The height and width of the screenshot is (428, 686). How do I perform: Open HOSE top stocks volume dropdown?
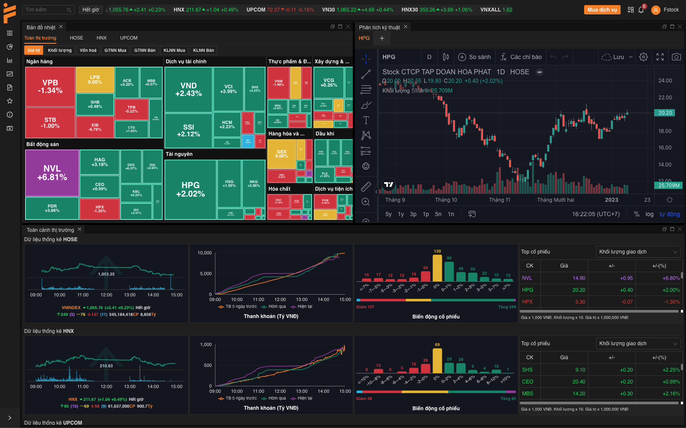point(638,252)
